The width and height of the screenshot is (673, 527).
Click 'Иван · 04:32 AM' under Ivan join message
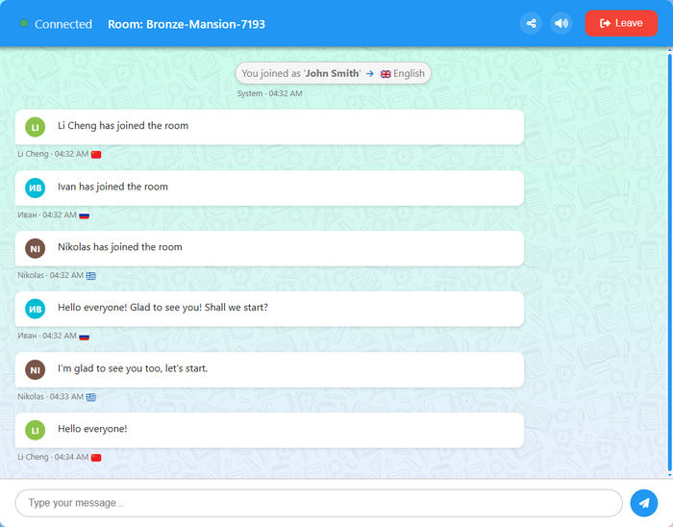click(x=47, y=215)
